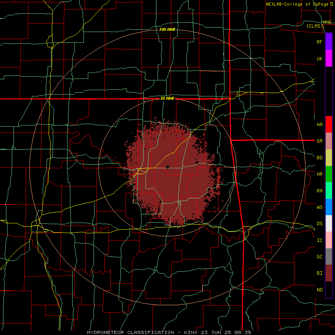Click the 'DS' legend label

[x=319, y=224]
